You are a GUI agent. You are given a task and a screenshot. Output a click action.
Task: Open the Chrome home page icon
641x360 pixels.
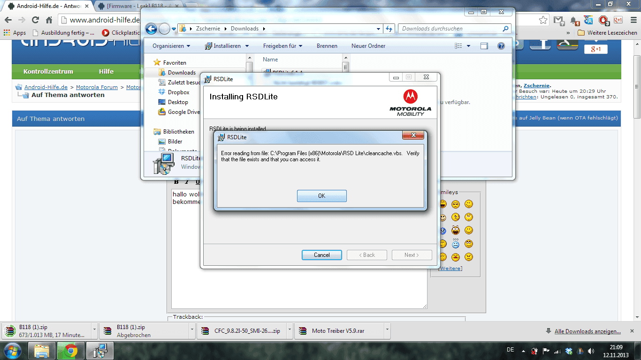click(x=49, y=20)
